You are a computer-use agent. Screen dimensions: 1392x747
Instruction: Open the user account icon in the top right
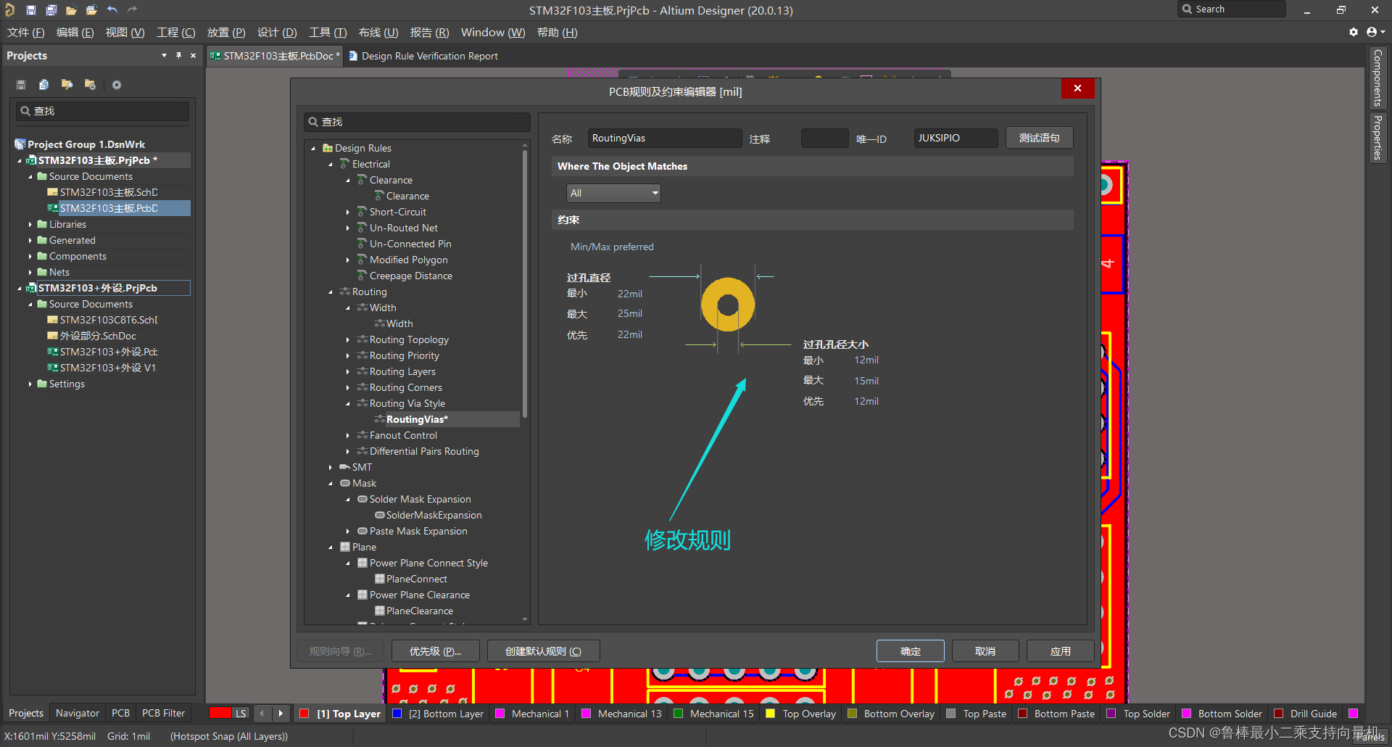[1375, 32]
